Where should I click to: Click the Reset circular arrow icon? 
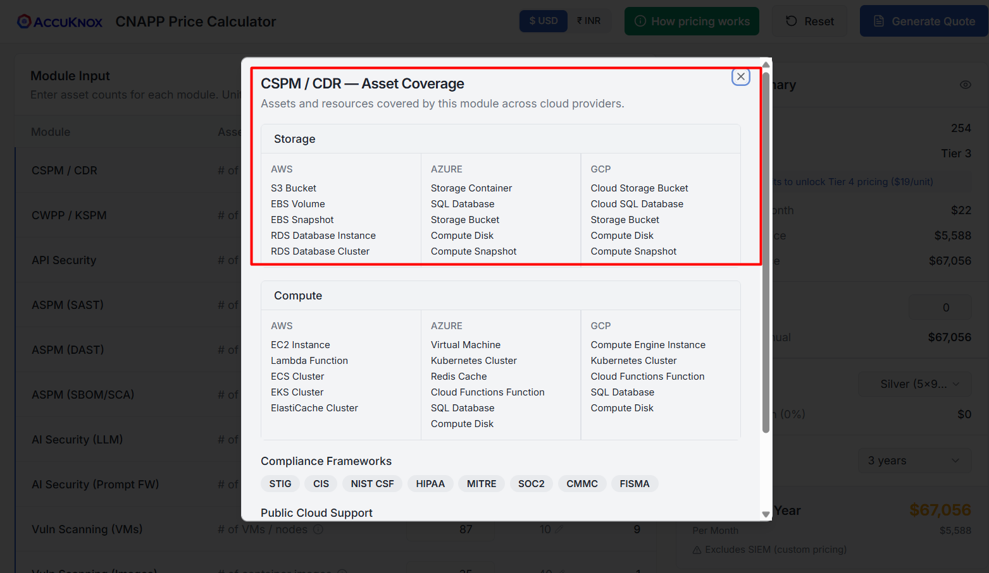791,21
